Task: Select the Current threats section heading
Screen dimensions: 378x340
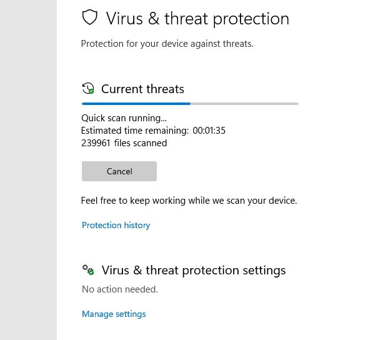Action: point(142,89)
